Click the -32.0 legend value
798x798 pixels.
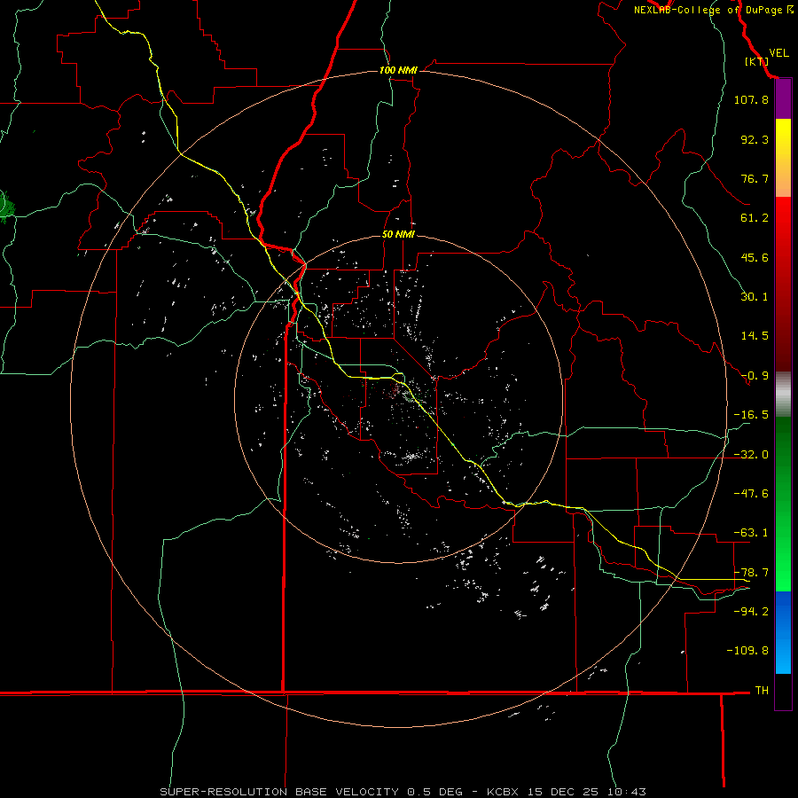point(751,455)
